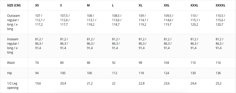The width and height of the screenshot is (236, 93).
Task: Click waist value 116 for XXXXL
Action: pos(218,63)
